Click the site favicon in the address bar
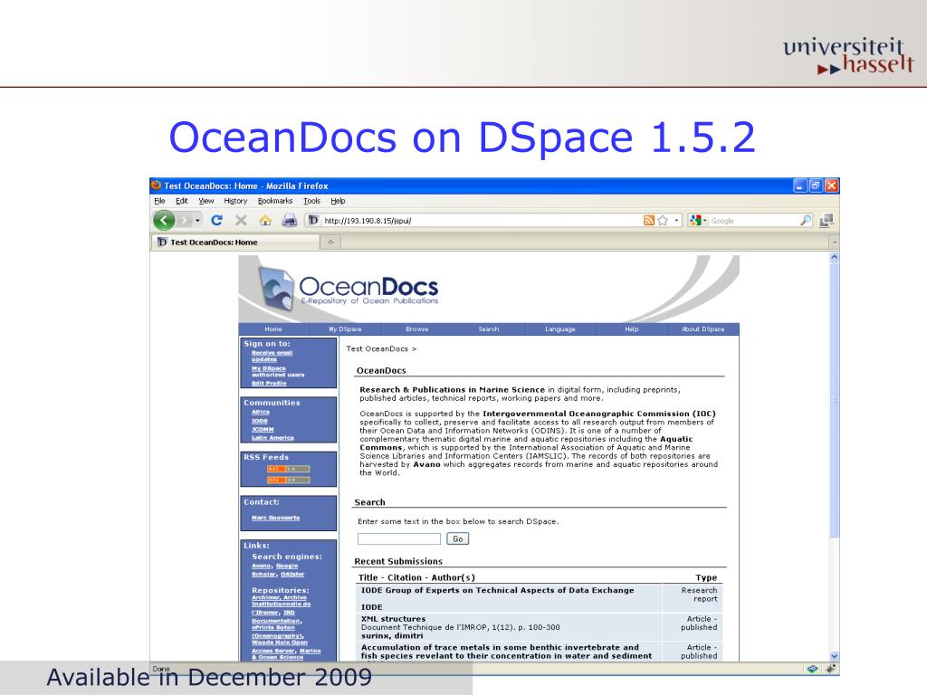The width and height of the screenshot is (927, 695). click(313, 221)
